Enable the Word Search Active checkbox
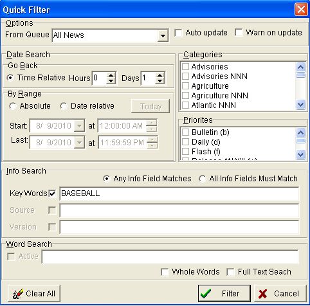 coord(11,256)
